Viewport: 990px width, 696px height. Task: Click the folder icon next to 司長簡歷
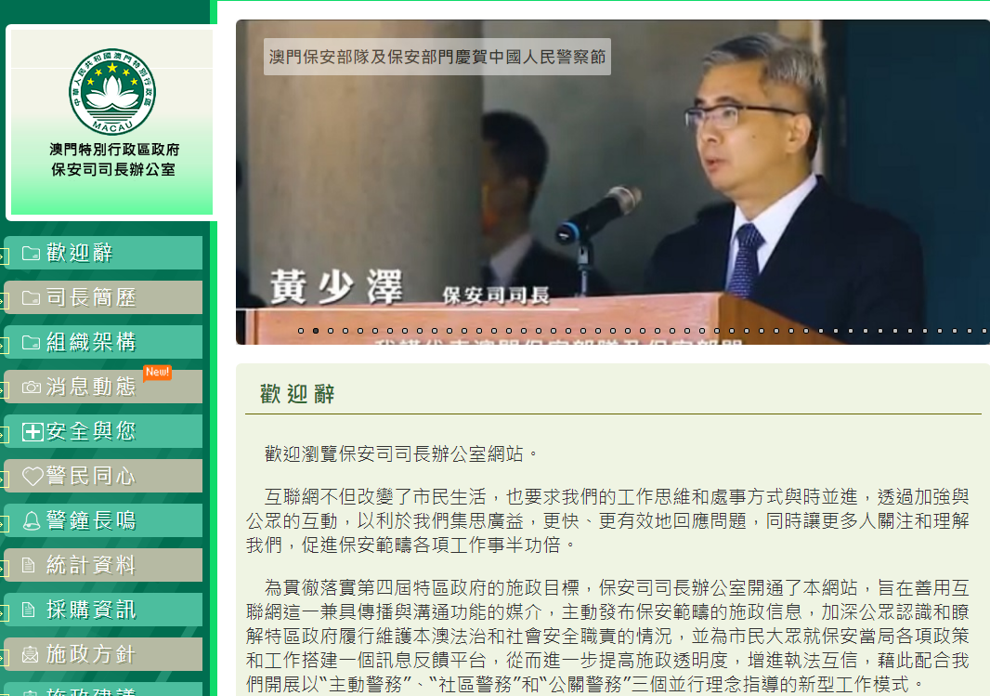[x=31, y=297]
